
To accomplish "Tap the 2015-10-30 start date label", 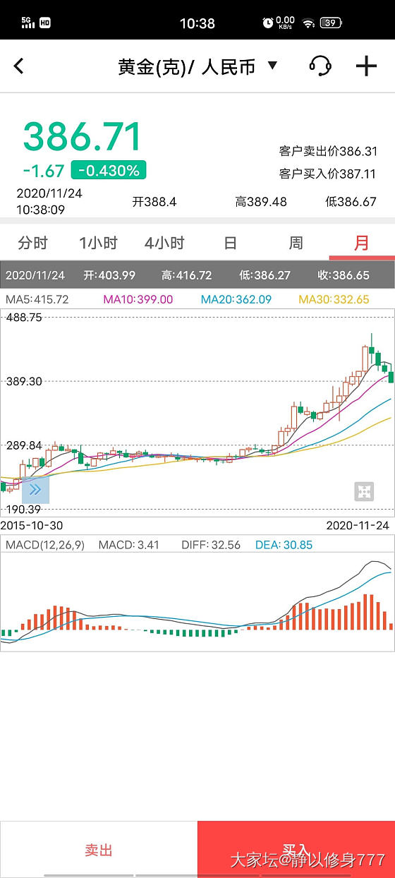I will point(31,526).
